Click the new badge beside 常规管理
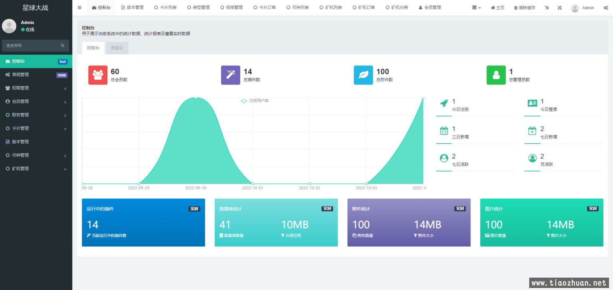This screenshot has width=613, height=290. pyautogui.click(x=62, y=75)
